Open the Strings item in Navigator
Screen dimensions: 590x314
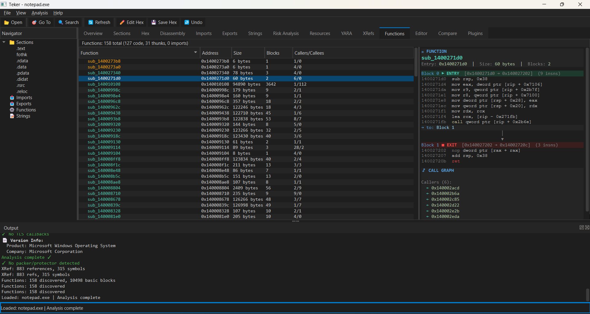coord(23,116)
